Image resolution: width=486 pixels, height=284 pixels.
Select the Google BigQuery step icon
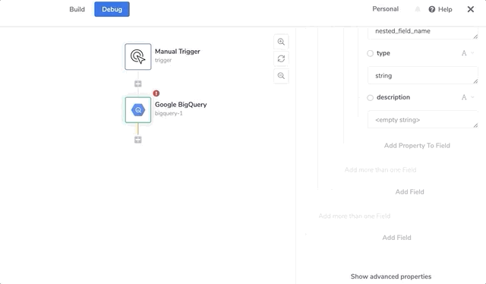[x=138, y=110]
